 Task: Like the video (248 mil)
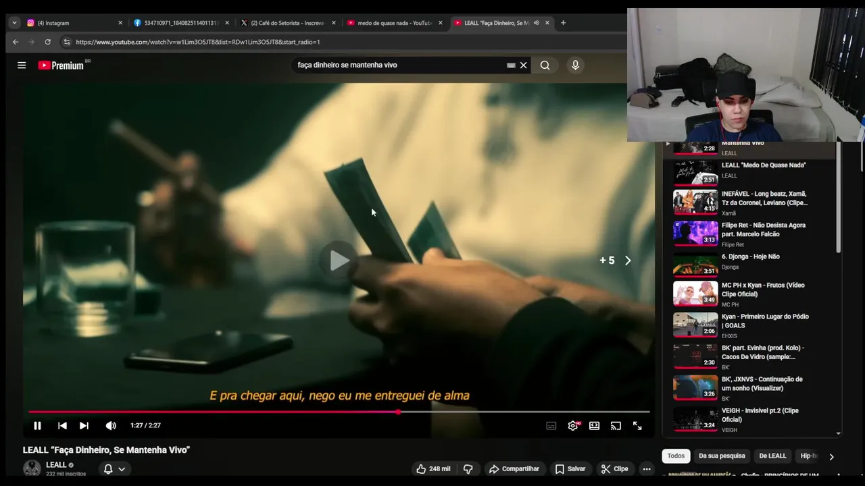coord(433,469)
